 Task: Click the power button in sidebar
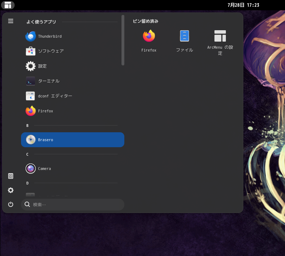pyautogui.click(x=11, y=204)
